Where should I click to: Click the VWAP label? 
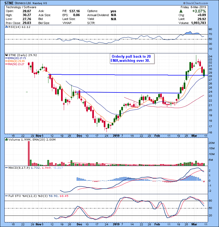pos(67,23)
